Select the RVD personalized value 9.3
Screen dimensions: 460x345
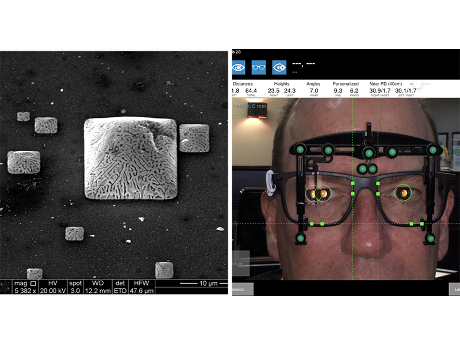(338, 91)
